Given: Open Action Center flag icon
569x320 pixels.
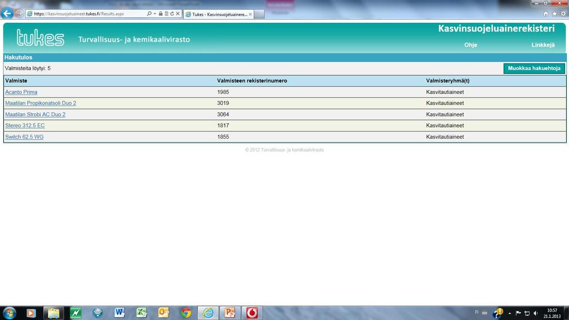Looking at the screenshot, I should click(518, 313).
